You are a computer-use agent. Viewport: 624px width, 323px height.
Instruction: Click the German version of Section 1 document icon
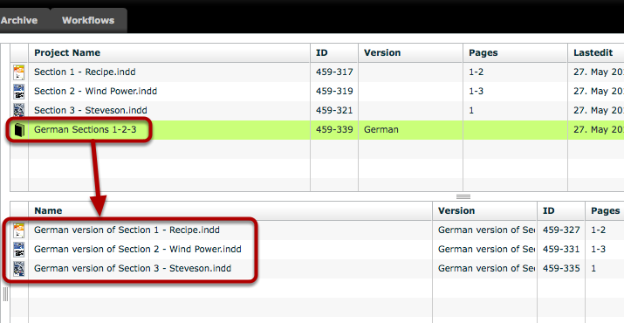[18, 230]
